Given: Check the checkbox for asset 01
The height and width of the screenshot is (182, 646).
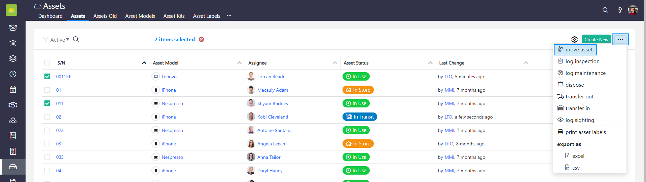Looking at the screenshot, I should tap(47, 90).
